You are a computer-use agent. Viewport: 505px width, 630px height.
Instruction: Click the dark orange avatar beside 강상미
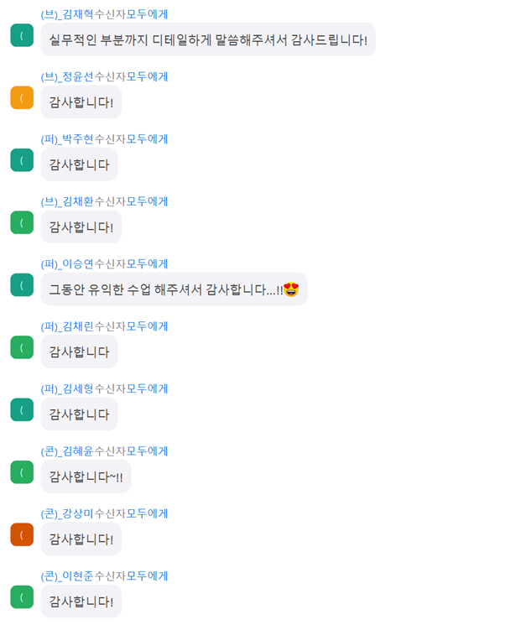click(x=22, y=534)
